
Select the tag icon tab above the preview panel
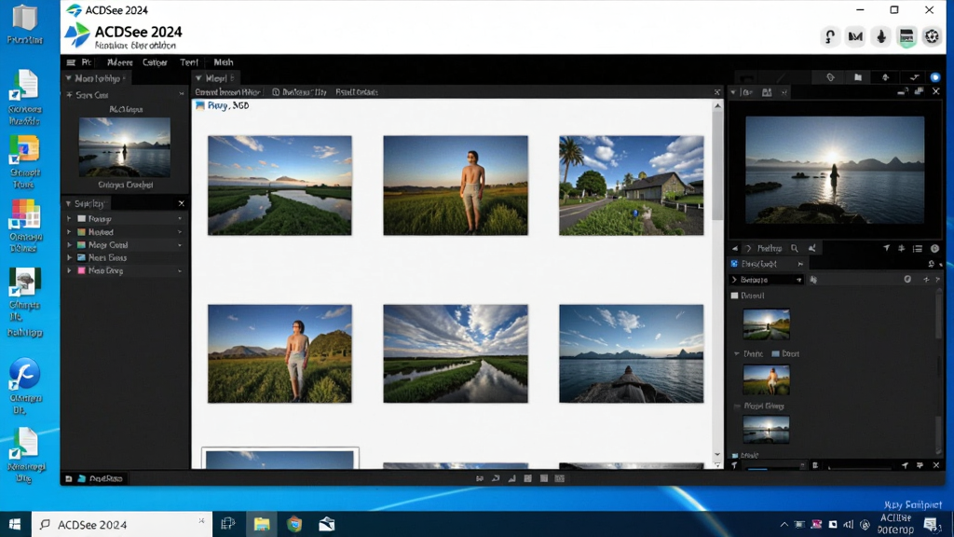click(x=830, y=77)
